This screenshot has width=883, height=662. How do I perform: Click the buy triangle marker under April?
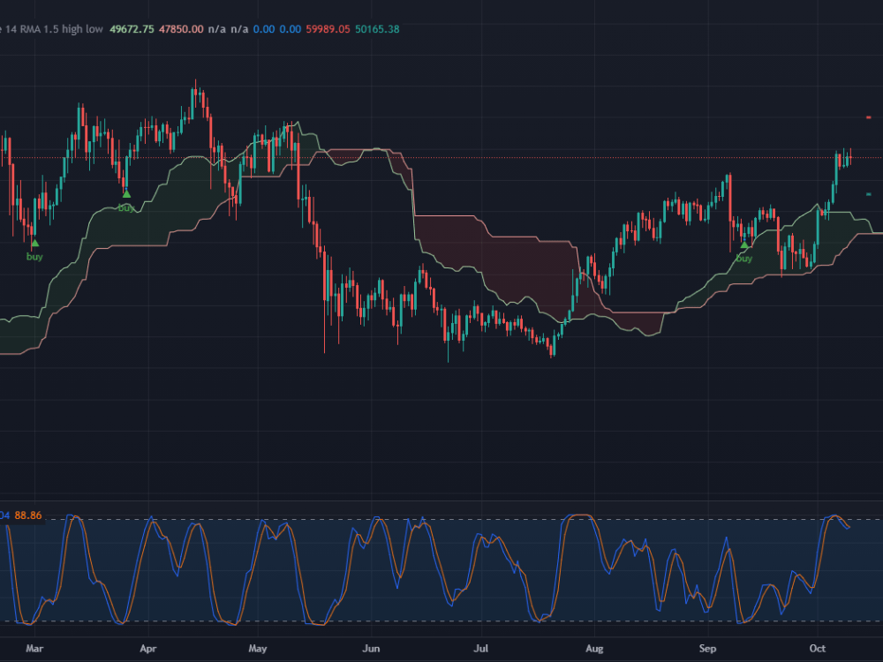click(x=126, y=192)
